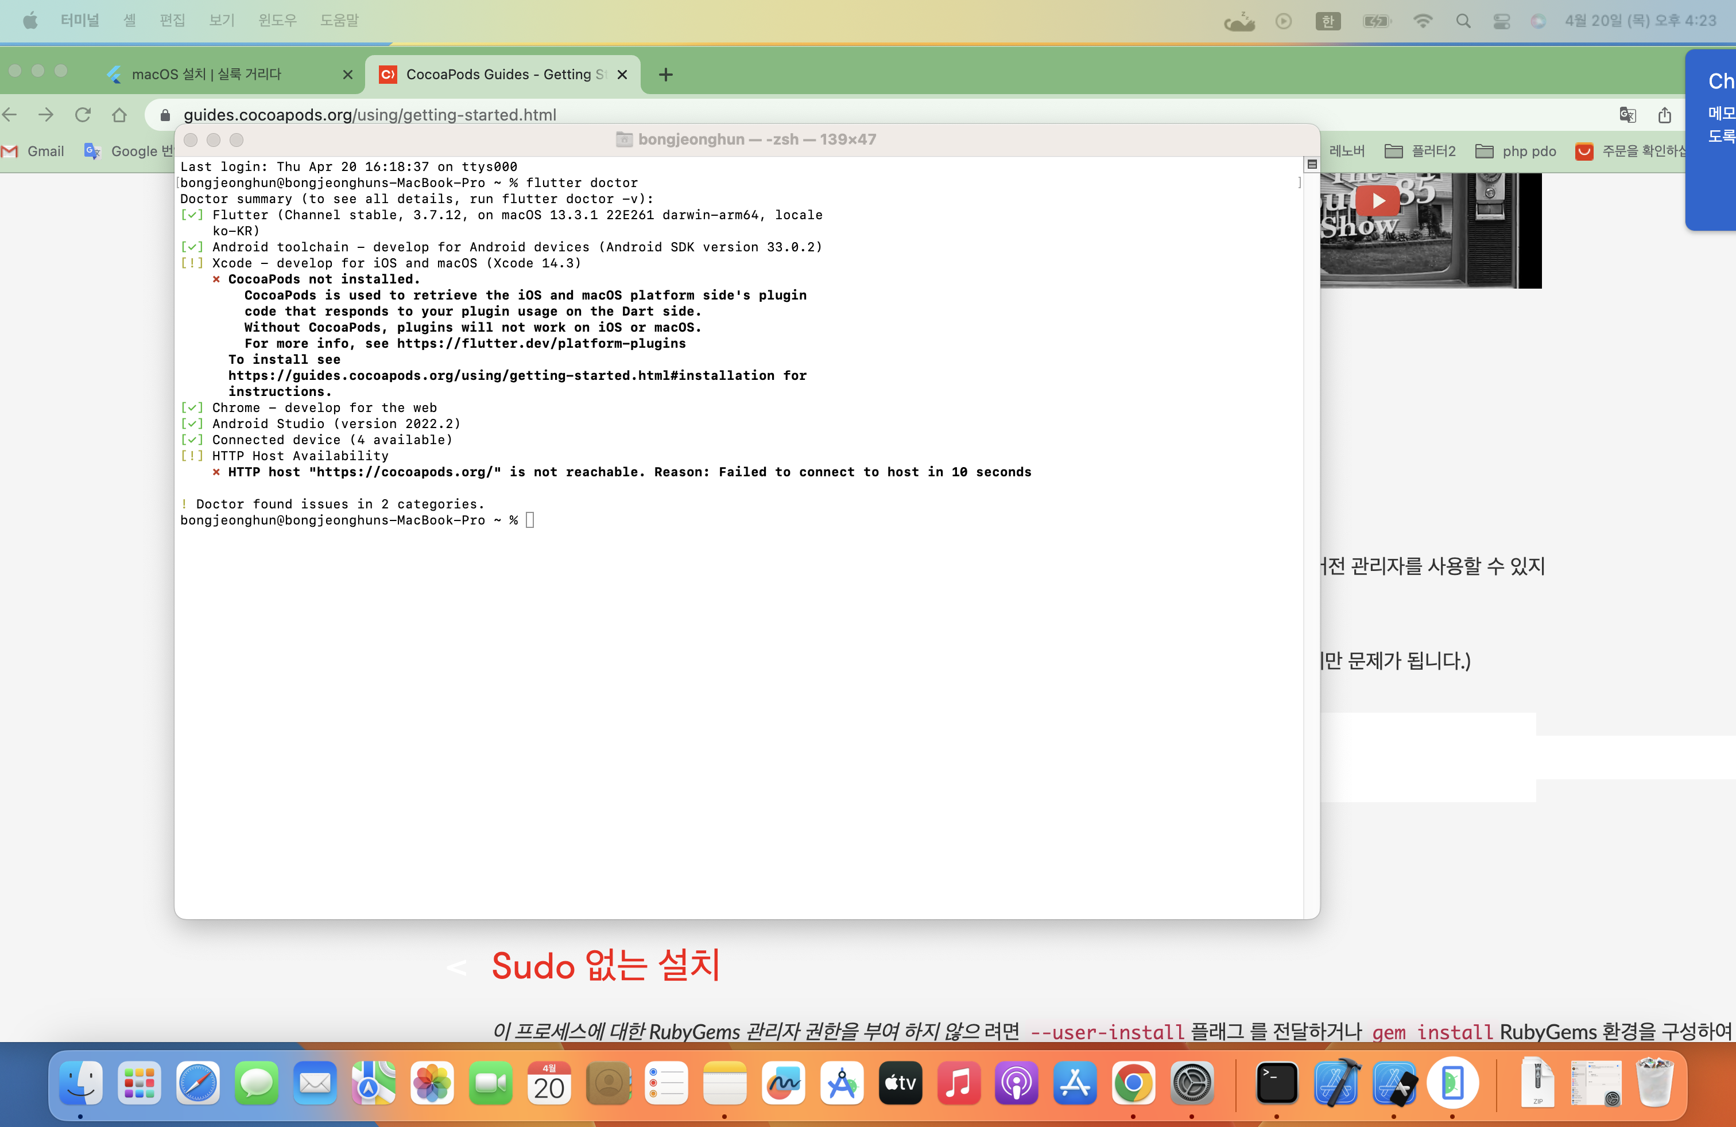Click the share icon in Chrome's address bar
Image resolution: width=1736 pixels, height=1127 pixels.
tap(1664, 114)
